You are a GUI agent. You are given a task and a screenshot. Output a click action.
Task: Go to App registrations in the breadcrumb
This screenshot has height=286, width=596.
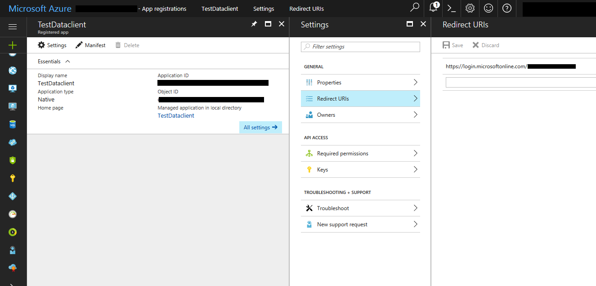click(164, 9)
